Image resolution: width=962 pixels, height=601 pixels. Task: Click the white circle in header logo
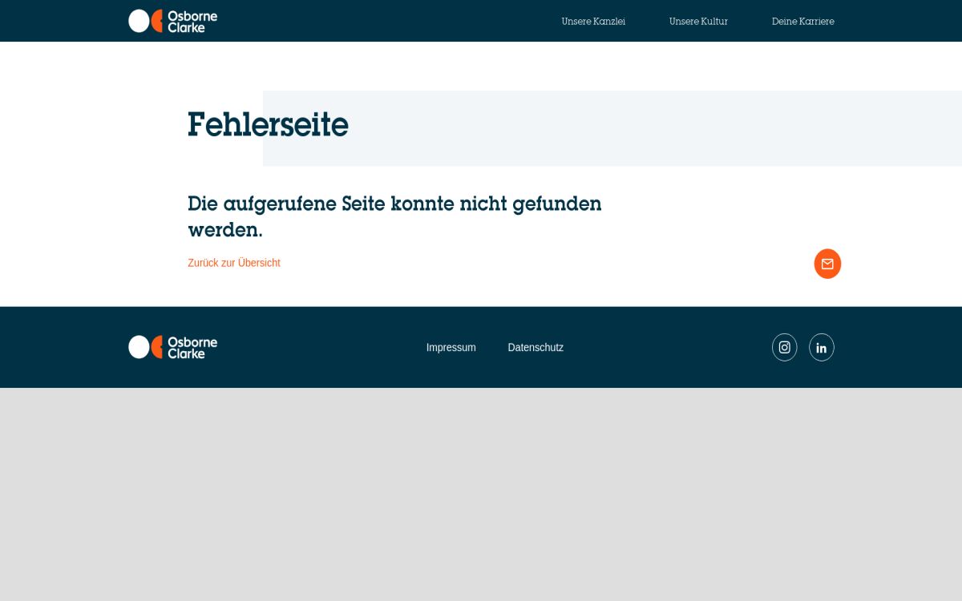[139, 21]
